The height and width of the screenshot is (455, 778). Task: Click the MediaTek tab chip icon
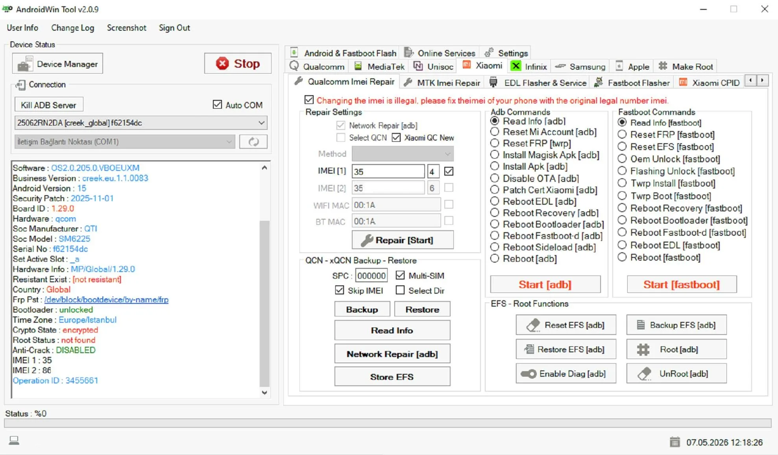coord(358,66)
